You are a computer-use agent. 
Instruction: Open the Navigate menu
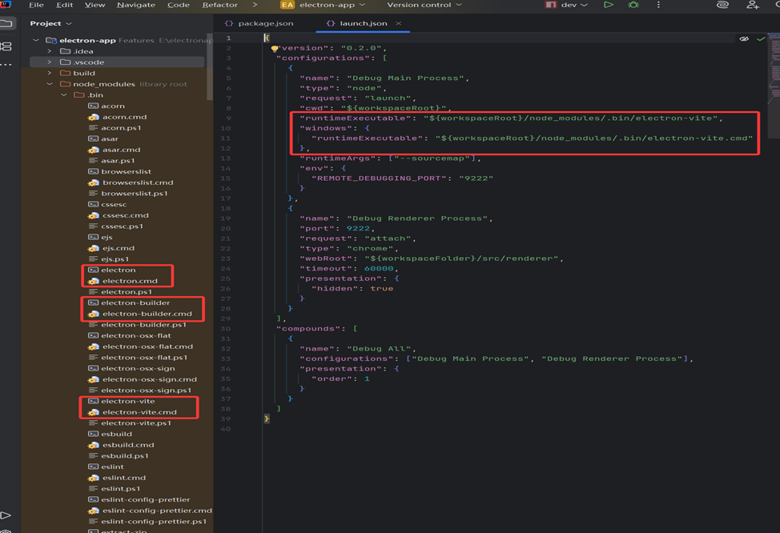tap(136, 5)
